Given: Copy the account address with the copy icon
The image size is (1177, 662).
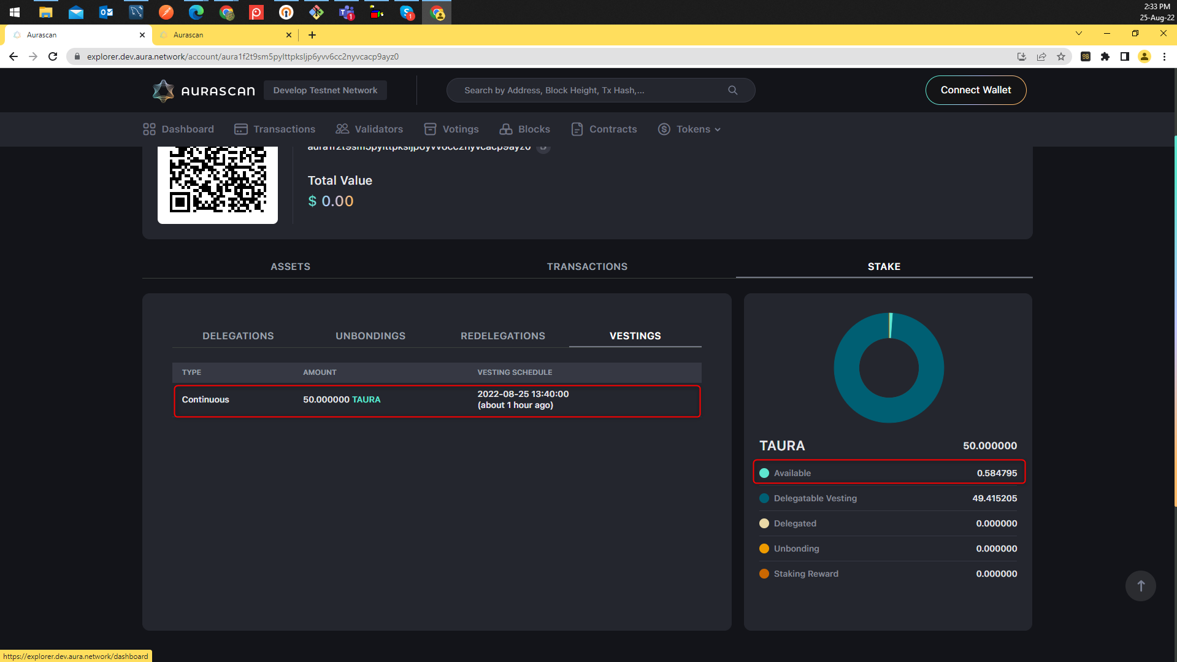Looking at the screenshot, I should (543, 147).
